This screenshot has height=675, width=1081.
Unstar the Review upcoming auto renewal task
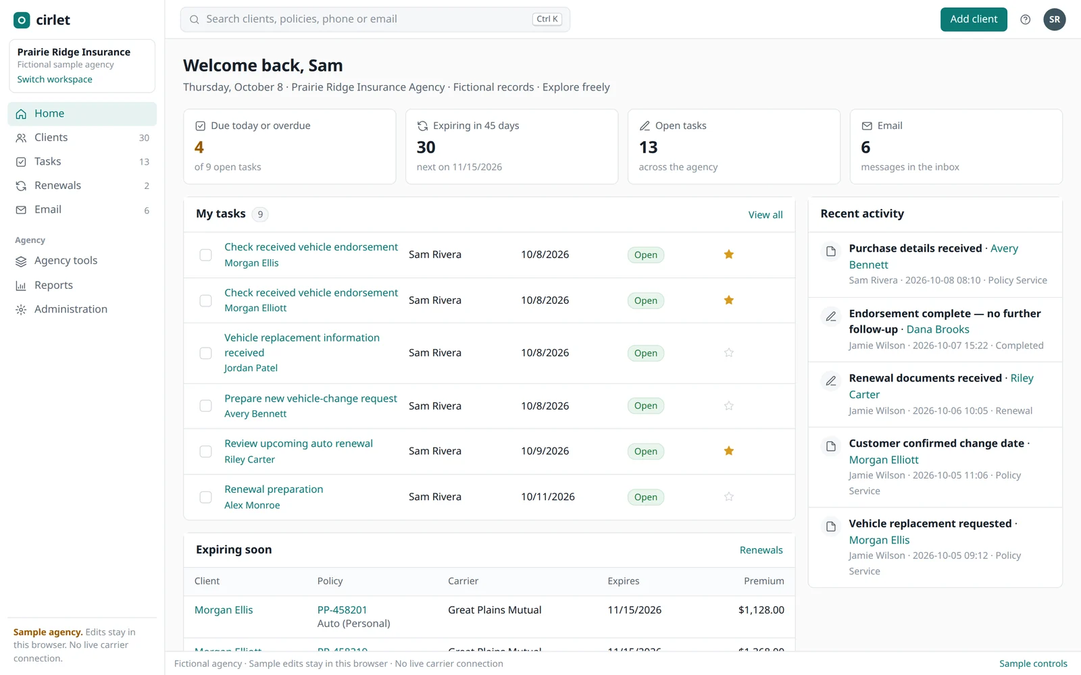click(728, 451)
